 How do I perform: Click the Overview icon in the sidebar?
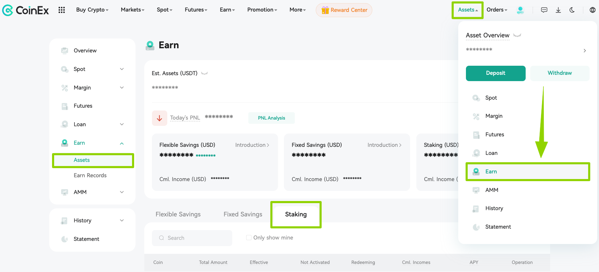65,51
